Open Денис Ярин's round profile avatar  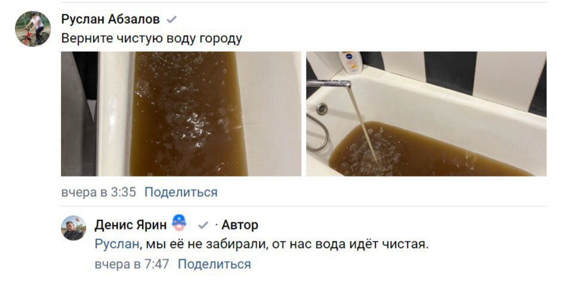73,228
